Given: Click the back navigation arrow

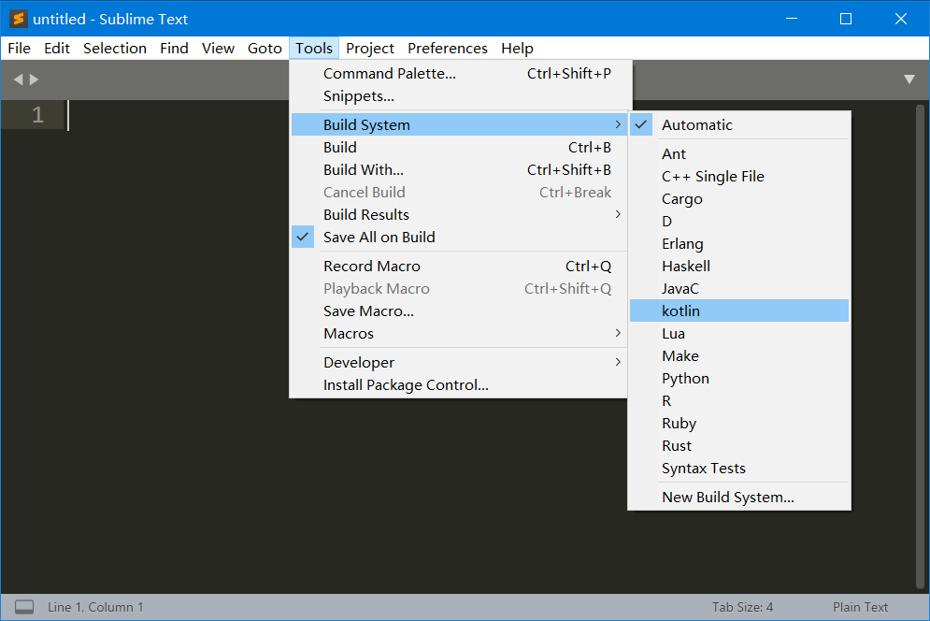Looking at the screenshot, I should [x=16, y=79].
